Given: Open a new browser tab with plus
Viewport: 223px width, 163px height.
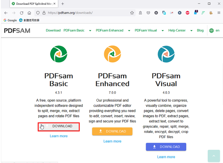Looking at the screenshot, I should click(63, 4).
